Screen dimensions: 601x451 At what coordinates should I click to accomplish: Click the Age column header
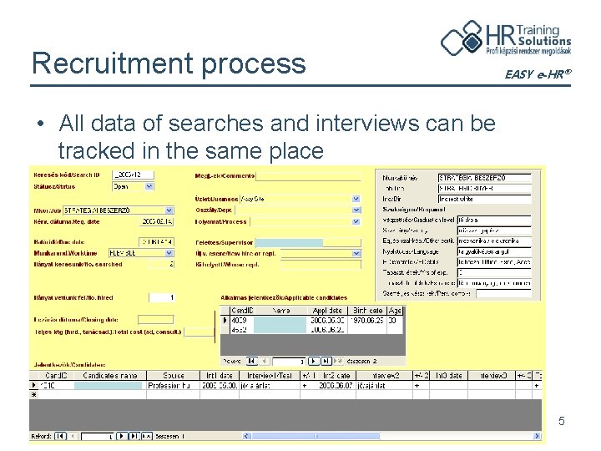[x=395, y=311]
